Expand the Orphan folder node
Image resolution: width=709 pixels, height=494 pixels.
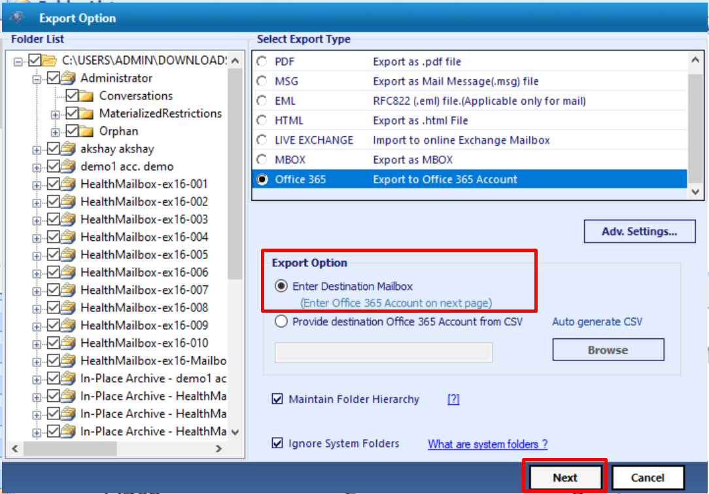(55, 133)
